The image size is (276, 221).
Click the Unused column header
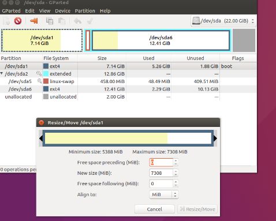point(195,58)
